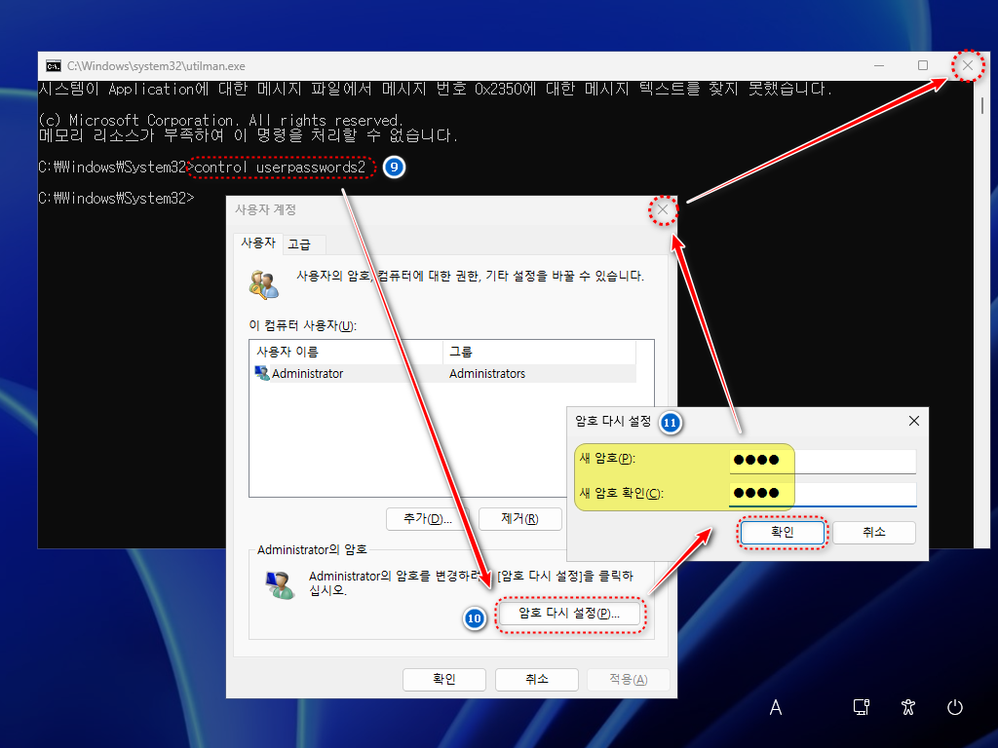Maximize the command prompt window
Viewport: 998px width, 748px height.
pos(923,65)
